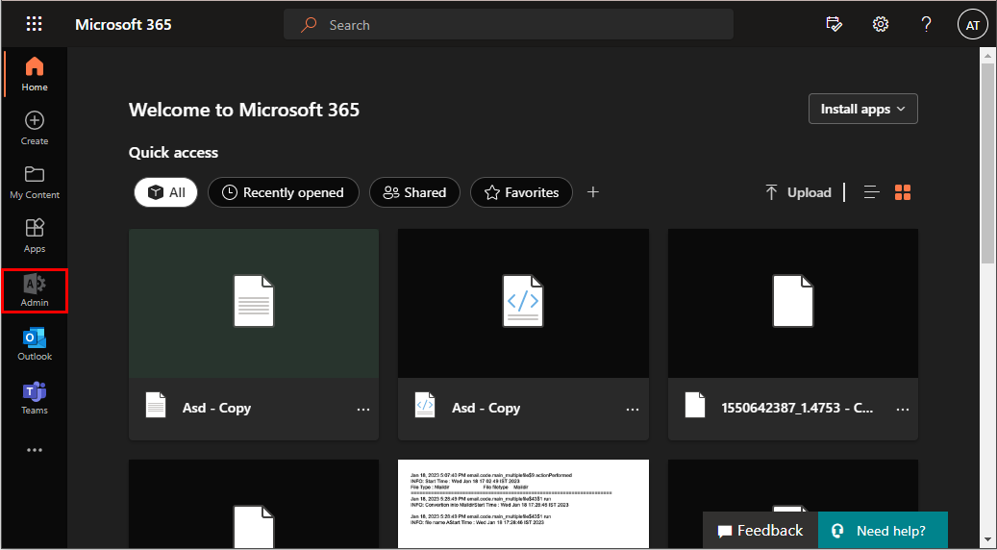Open more options for 1550642387_1.4753 file

[x=902, y=409]
